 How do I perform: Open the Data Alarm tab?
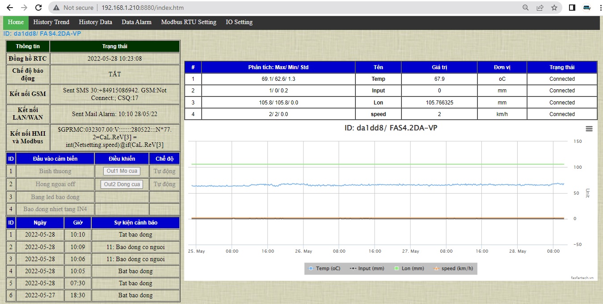136,22
